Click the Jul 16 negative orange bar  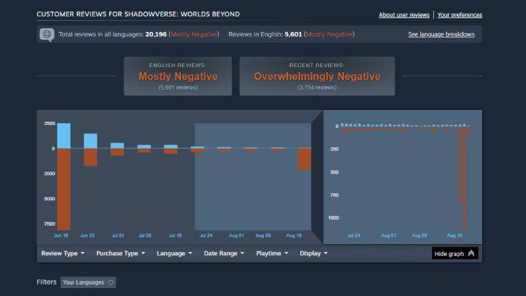pos(171,151)
